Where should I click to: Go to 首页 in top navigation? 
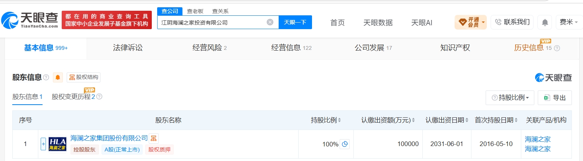coord(337,23)
